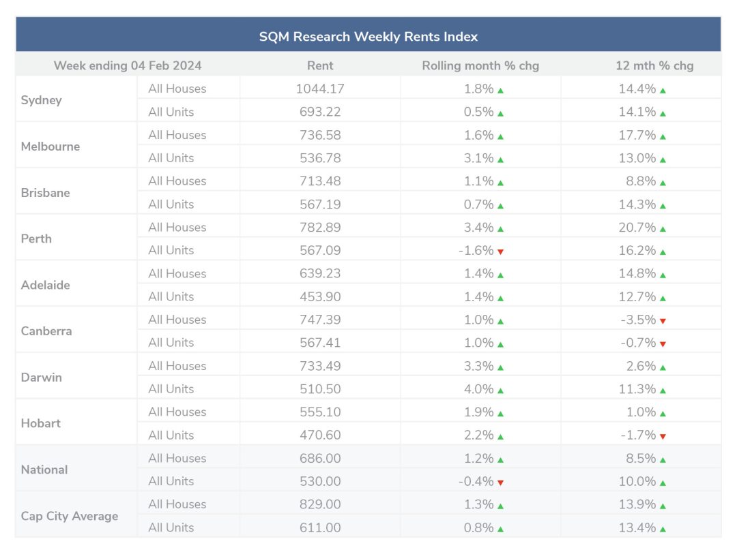The width and height of the screenshot is (737, 552).
Task: Click the rent value 639.23
Action: coord(320,273)
